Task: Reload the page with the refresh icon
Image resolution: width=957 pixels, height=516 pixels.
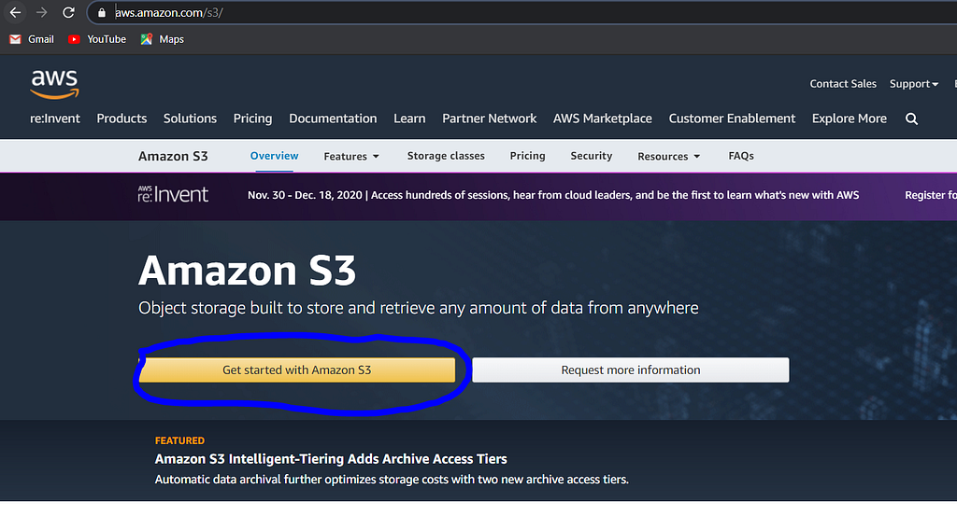Action: click(68, 12)
